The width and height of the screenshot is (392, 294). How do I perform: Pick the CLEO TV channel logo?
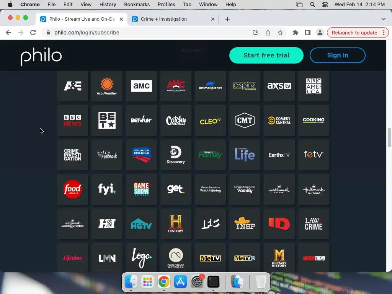[210, 121]
